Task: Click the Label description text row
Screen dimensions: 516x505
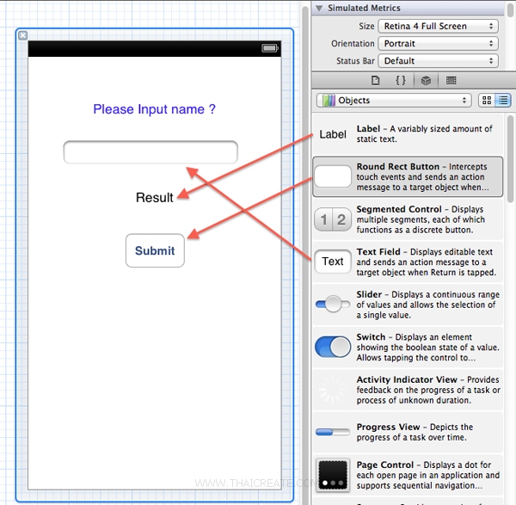Action: [425, 133]
